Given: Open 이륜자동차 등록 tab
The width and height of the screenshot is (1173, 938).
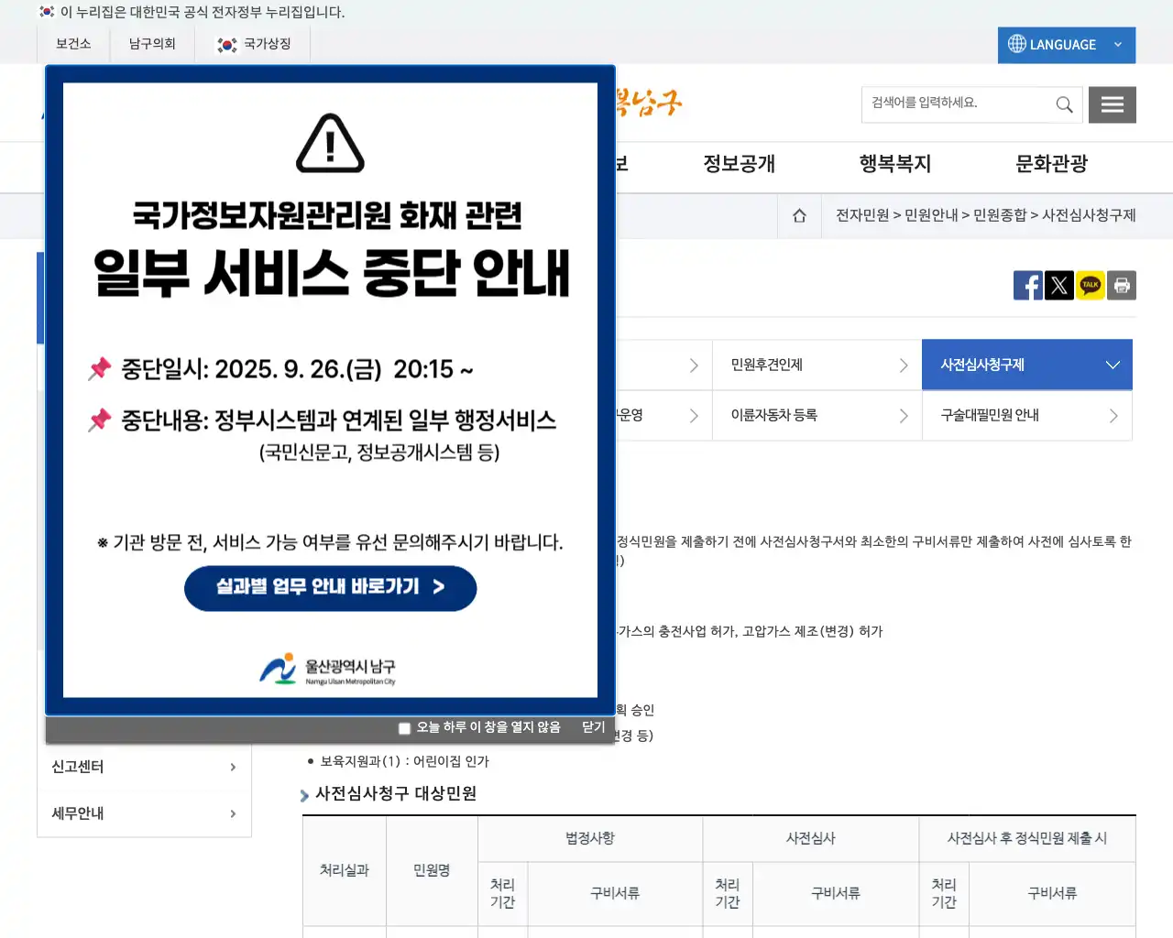Looking at the screenshot, I should (817, 416).
